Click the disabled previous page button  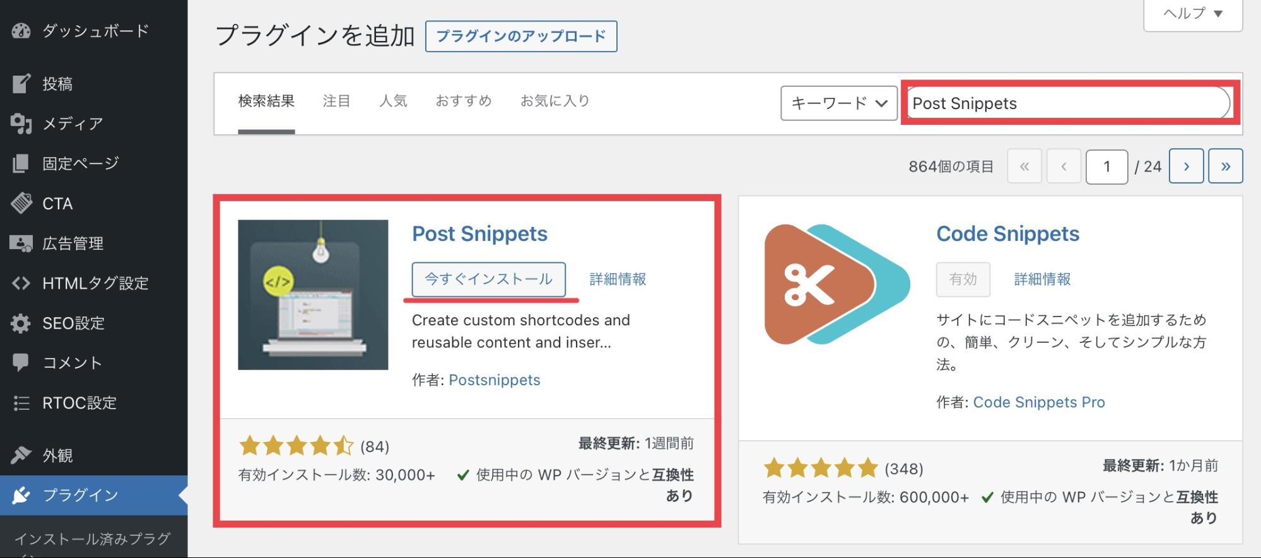point(1064,166)
